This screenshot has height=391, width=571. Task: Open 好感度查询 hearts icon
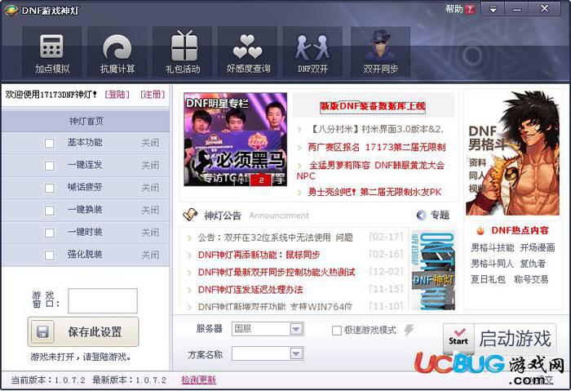pos(248,52)
